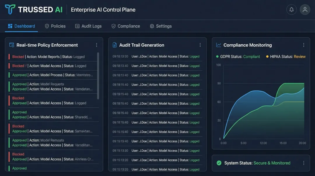Switch to the Audit Logs tab
The height and width of the screenshot is (176, 315).
tap(88, 26)
